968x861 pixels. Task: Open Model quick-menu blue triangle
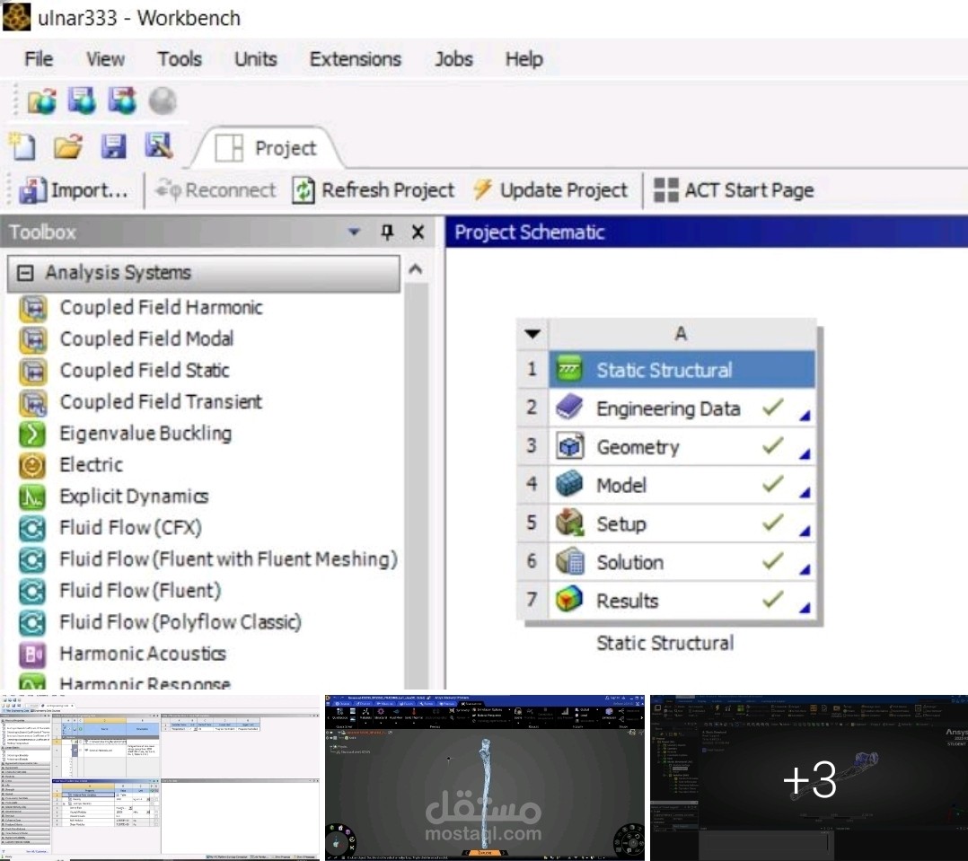pos(805,493)
